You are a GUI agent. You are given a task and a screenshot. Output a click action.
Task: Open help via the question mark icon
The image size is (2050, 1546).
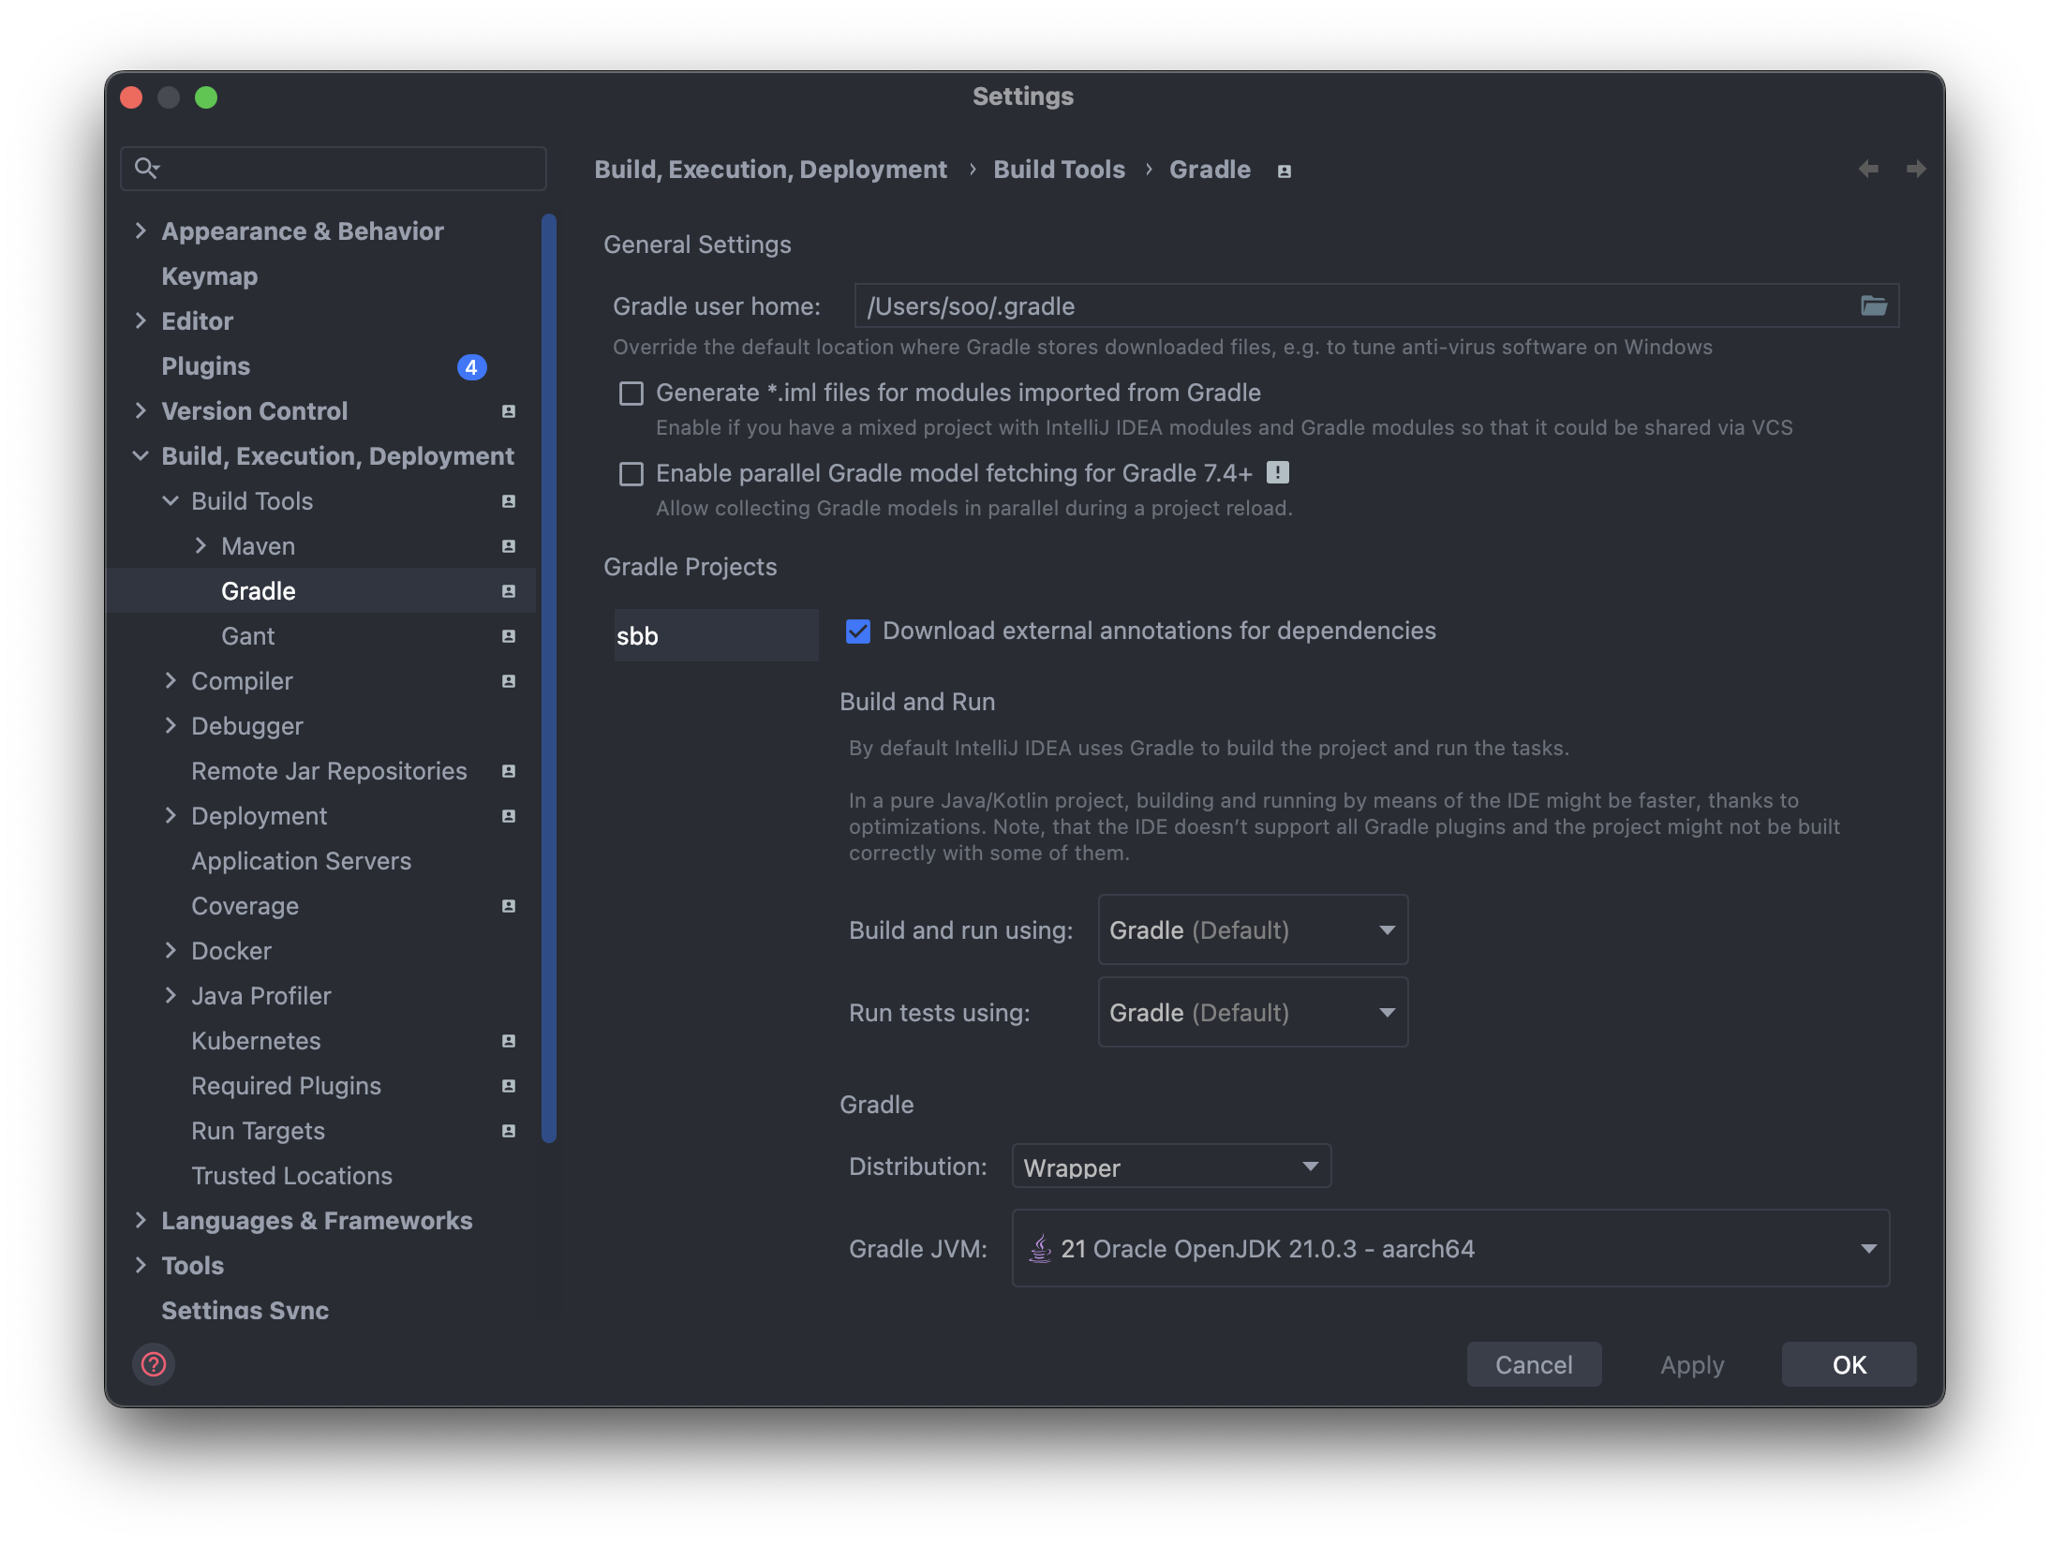click(x=154, y=1364)
